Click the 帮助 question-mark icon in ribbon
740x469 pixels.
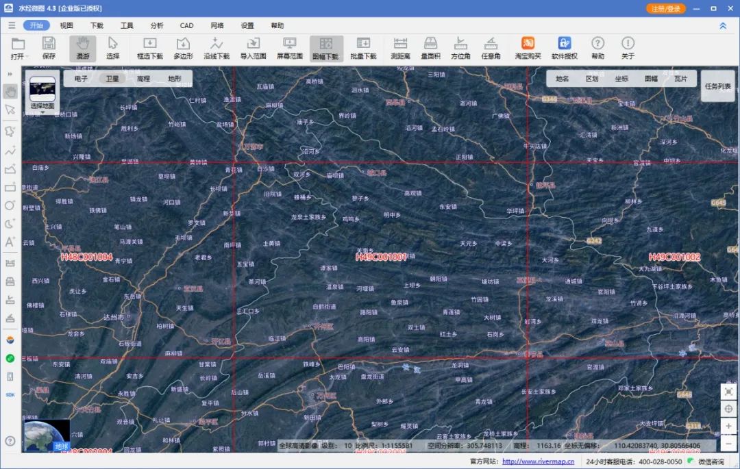[x=597, y=43]
